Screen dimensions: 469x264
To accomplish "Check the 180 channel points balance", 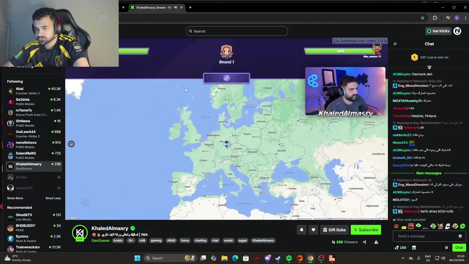I will (400, 247).
